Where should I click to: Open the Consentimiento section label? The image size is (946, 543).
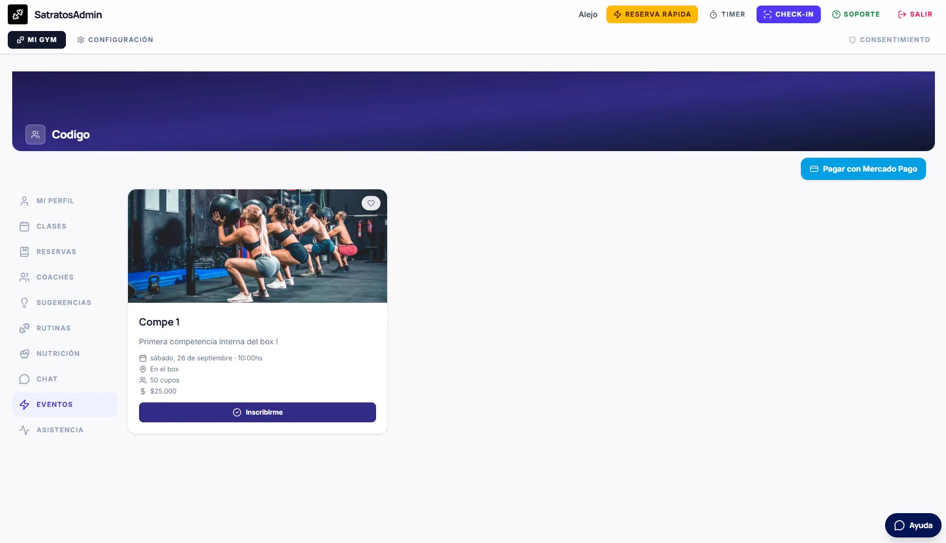(895, 40)
